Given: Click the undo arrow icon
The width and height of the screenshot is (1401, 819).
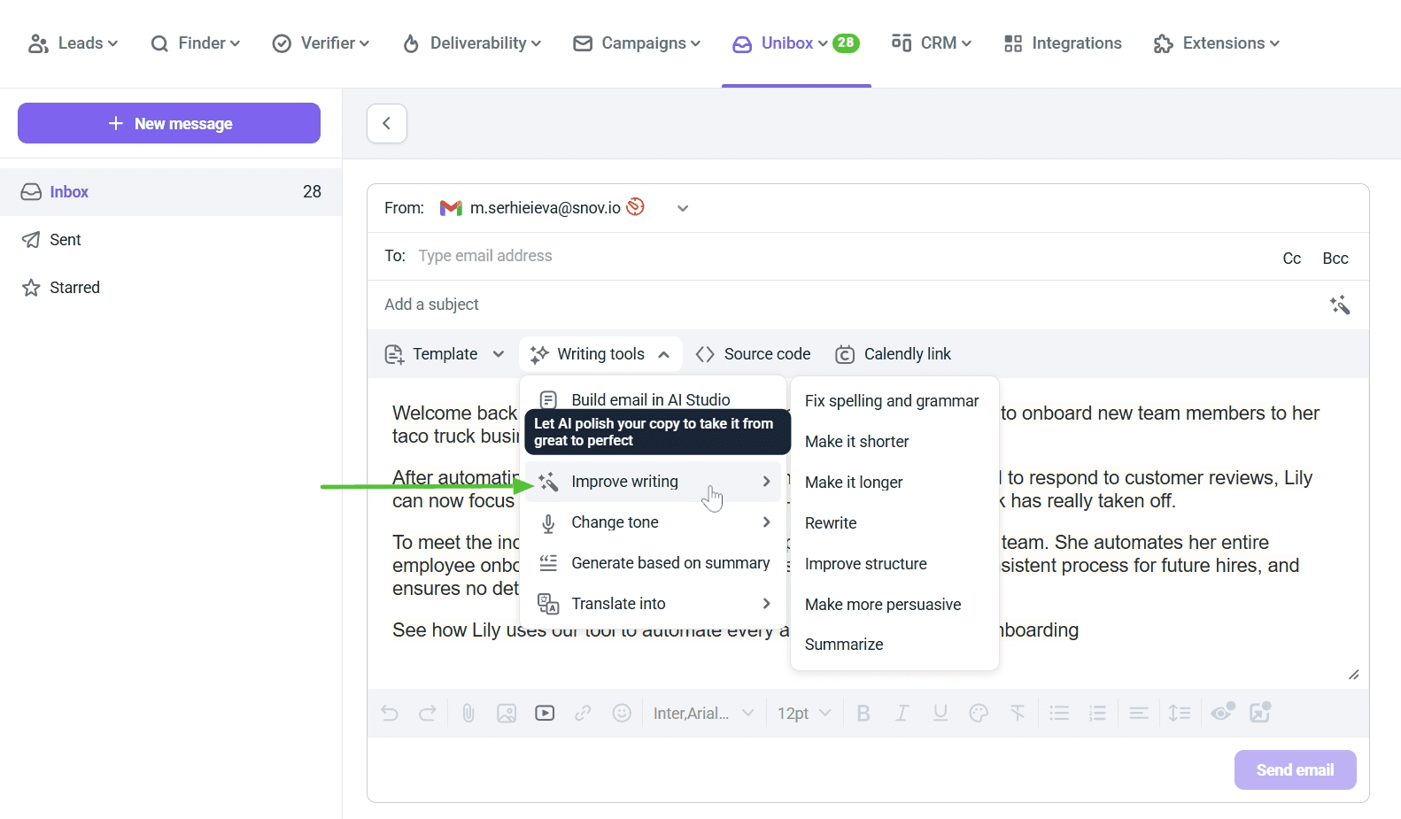Looking at the screenshot, I should (390, 713).
